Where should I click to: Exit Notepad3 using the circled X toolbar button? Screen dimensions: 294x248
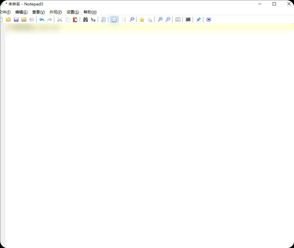[x=208, y=19]
